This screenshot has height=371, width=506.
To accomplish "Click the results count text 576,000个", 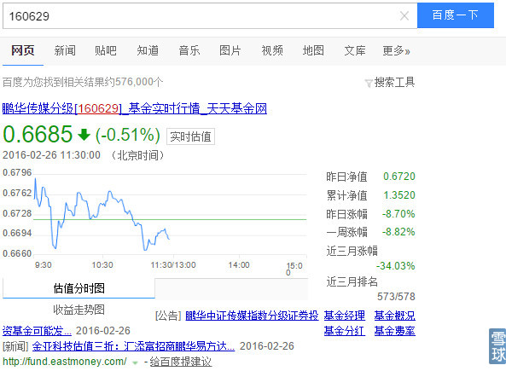I will pyautogui.click(x=139, y=82).
